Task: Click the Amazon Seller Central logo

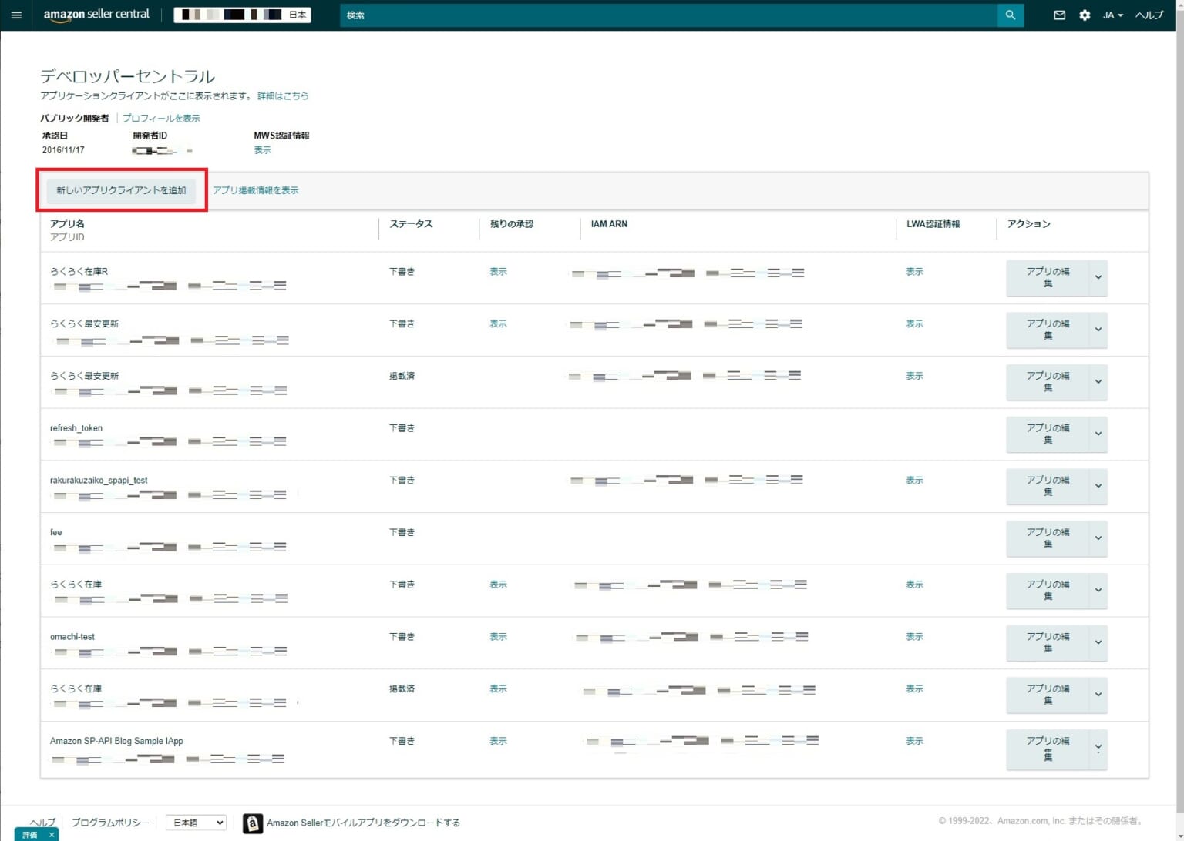Action: tap(96, 14)
